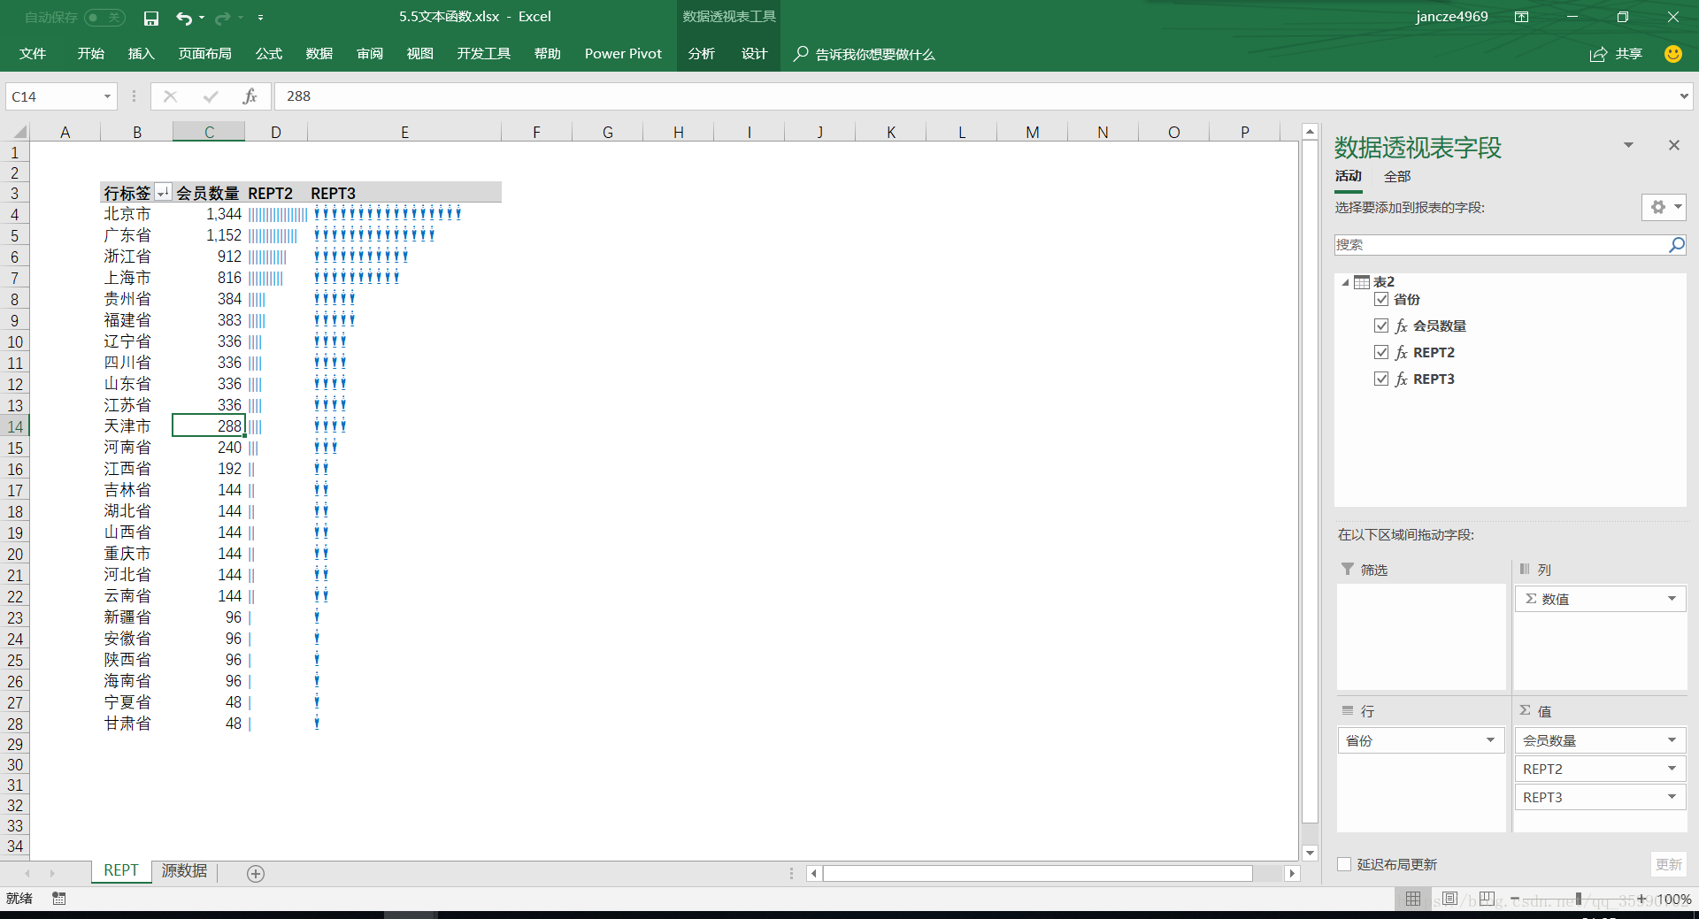Viewport: 1699px width, 919px height.
Task: Open Customize Quick Access Toolbar arrow
Action: (x=260, y=18)
